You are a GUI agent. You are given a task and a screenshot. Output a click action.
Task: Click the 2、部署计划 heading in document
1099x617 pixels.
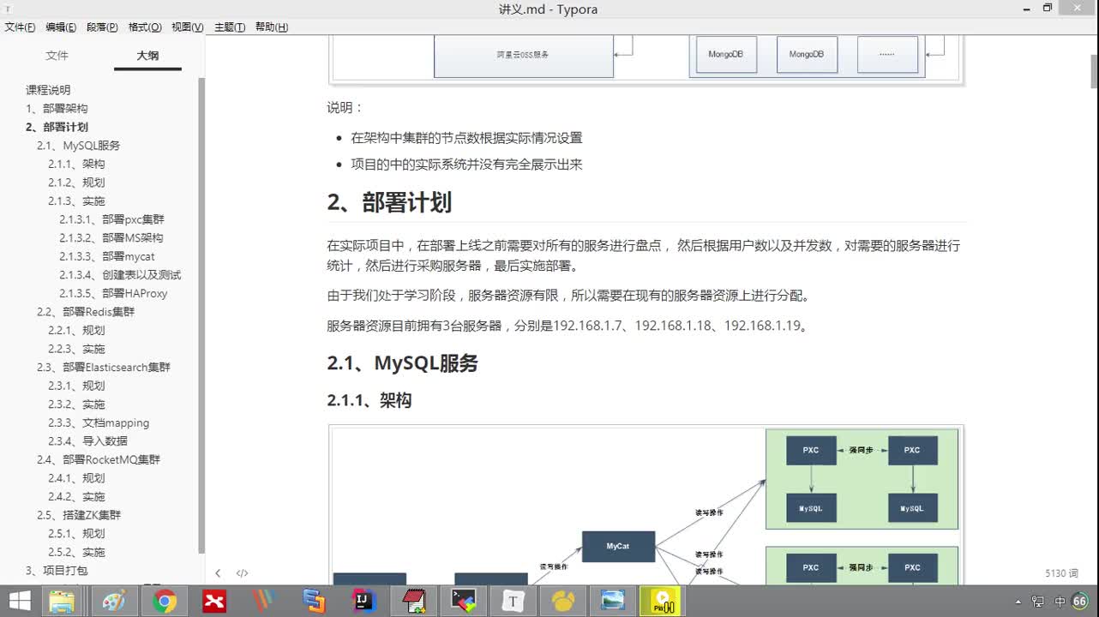[x=389, y=203]
